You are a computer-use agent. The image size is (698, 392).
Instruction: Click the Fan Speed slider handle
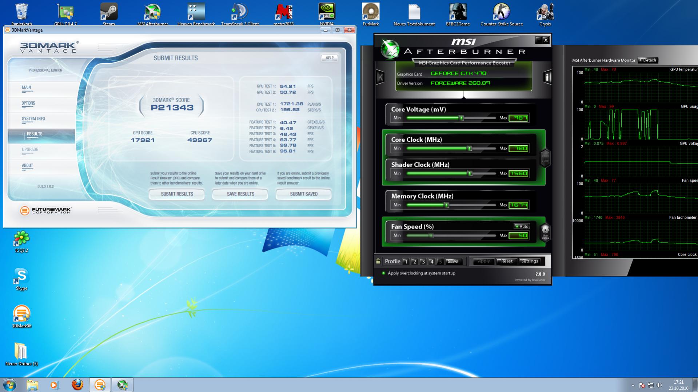click(x=431, y=236)
